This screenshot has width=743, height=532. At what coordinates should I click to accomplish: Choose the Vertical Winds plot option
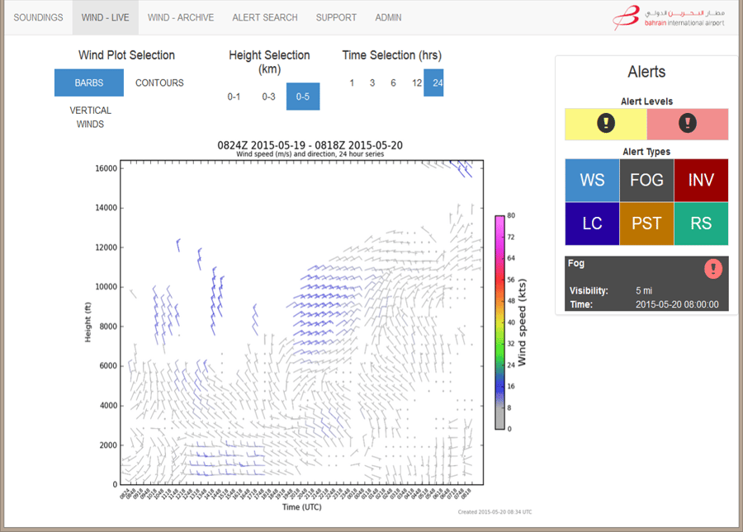coord(90,117)
